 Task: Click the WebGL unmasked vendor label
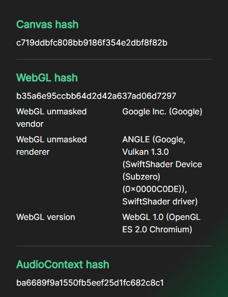(x=52, y=117)
